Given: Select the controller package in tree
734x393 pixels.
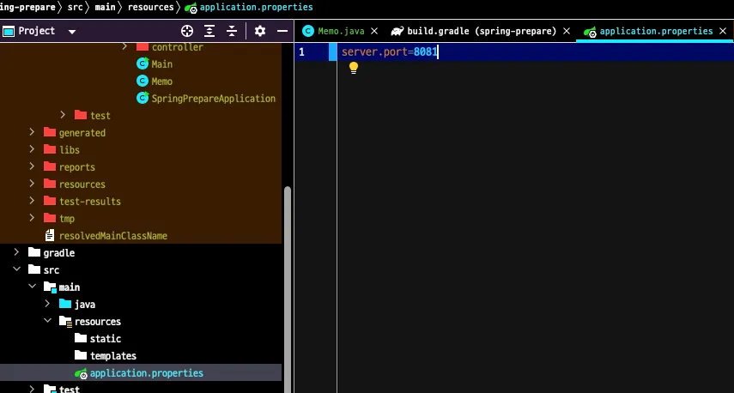Looking at the screenshot, I should (178, 47).
